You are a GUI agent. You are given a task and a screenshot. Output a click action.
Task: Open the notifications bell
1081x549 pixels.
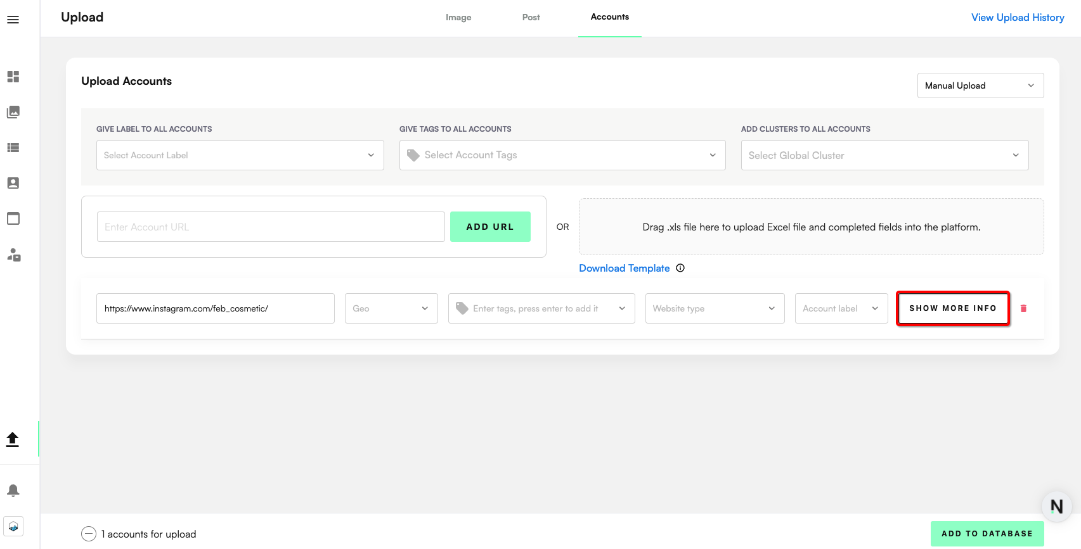click(x=13, y=490)
